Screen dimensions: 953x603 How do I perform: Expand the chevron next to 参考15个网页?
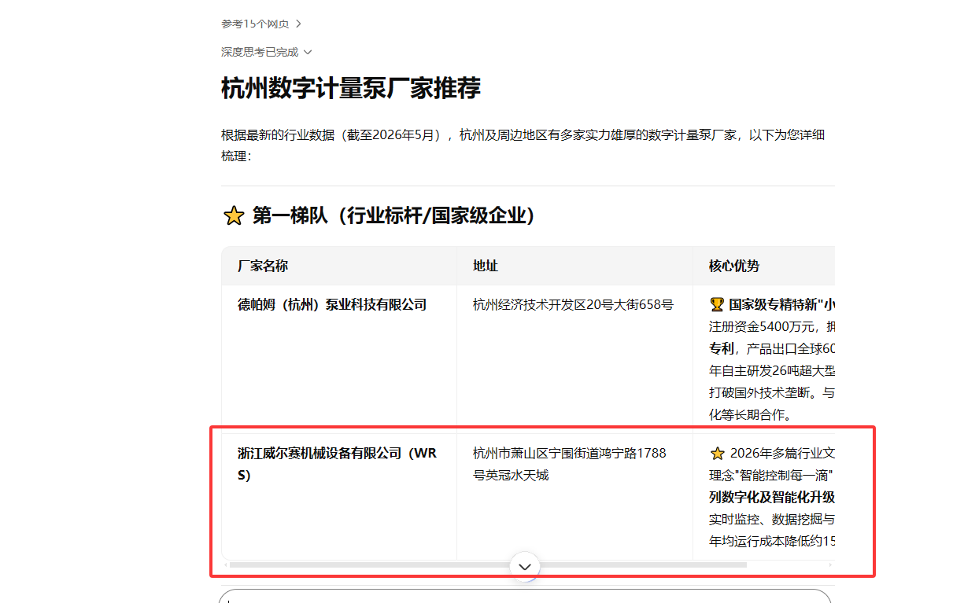(298, 24)
